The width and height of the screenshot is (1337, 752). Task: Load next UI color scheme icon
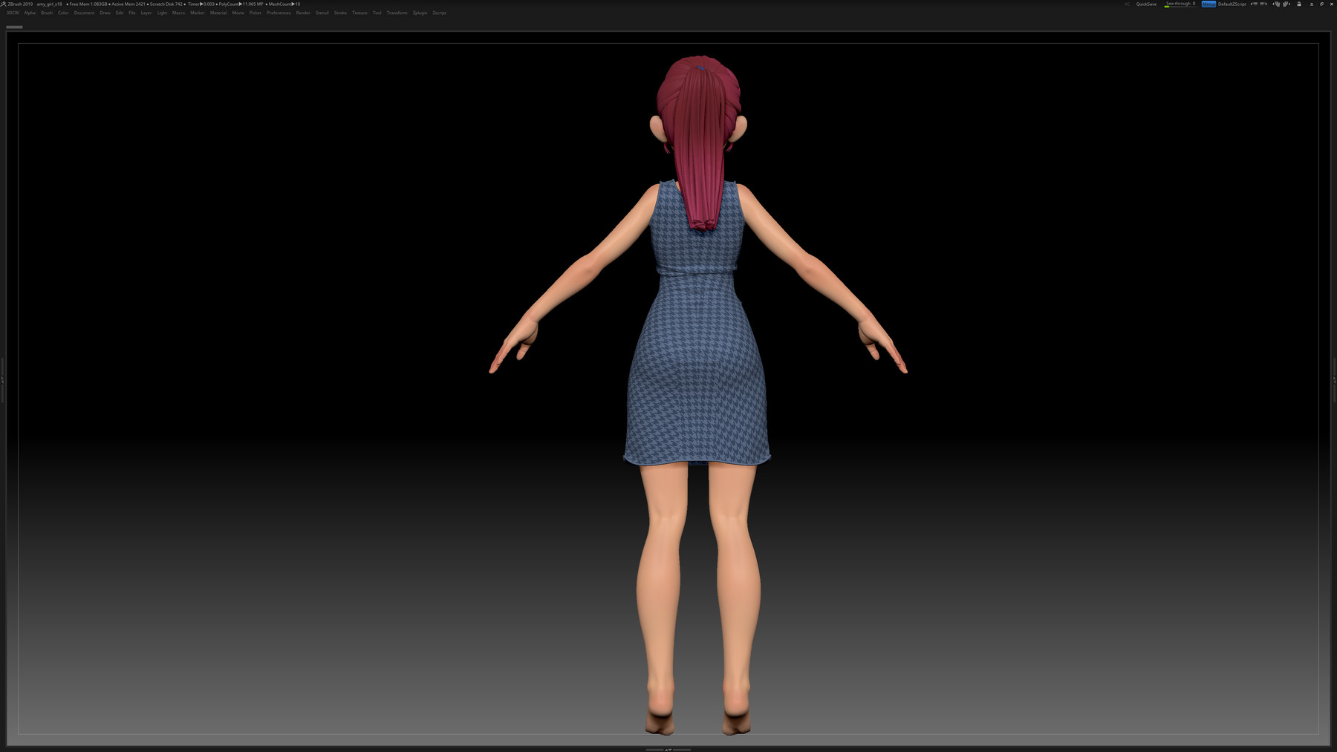(1286, 4)
